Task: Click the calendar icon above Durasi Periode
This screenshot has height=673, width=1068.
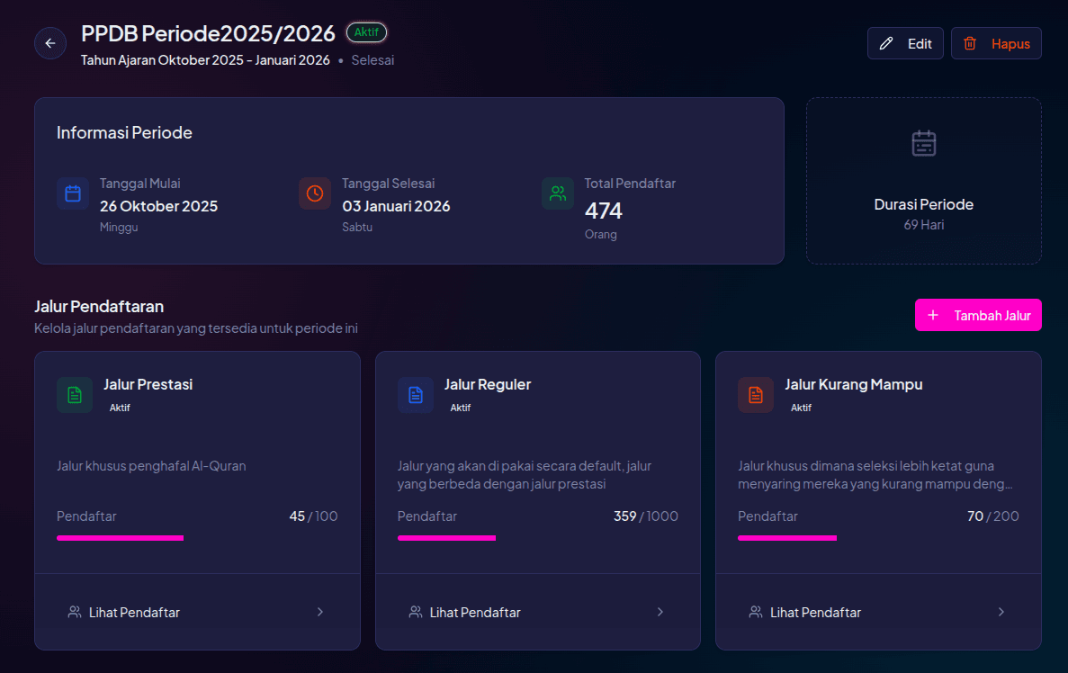Action: tap(924, 144)
